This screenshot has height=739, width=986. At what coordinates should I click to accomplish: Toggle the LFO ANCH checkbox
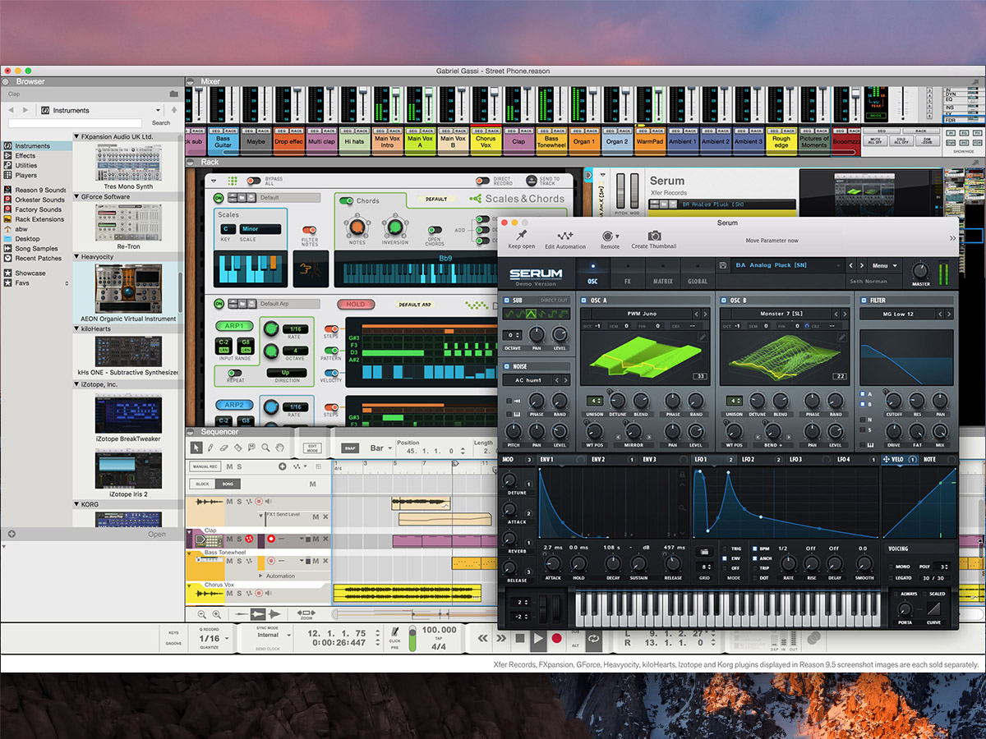click(753, 558)
